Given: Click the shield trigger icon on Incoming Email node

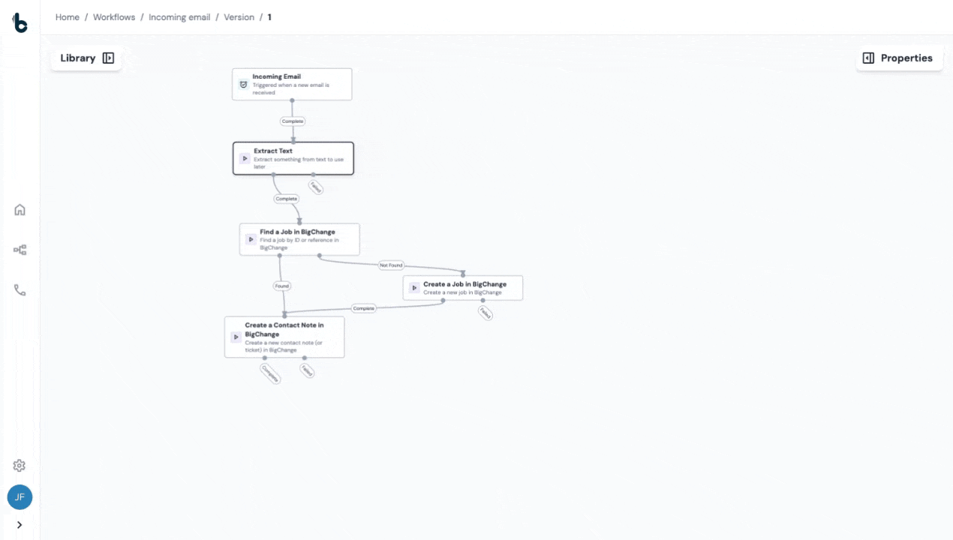Looking at the screenshot, I should pyautogui.click(x=243, y=84).
